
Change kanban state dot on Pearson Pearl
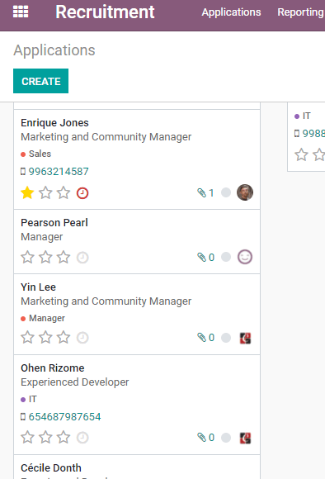[226, 257]
